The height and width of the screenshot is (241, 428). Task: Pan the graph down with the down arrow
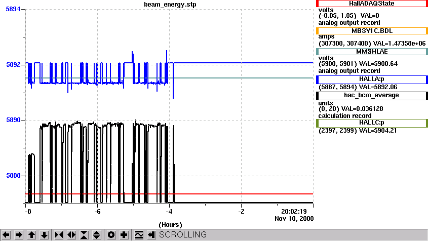(x=44, y=235)
